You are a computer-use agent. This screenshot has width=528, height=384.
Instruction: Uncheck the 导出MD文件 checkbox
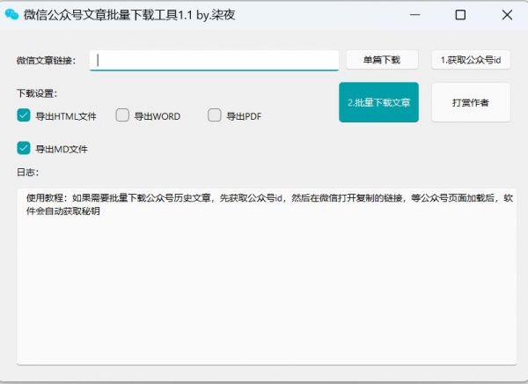coord(24,148)
